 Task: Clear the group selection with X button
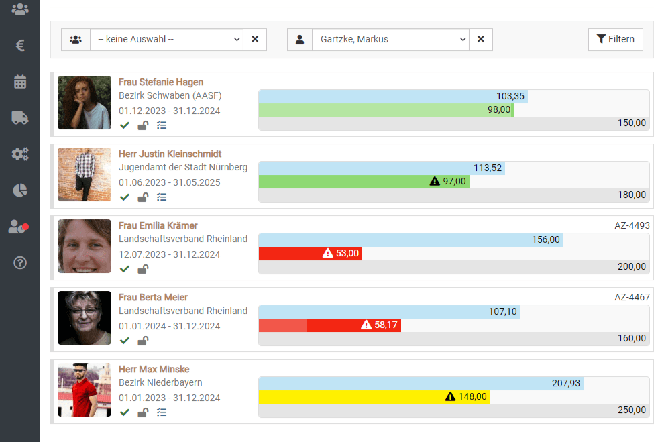255,40
